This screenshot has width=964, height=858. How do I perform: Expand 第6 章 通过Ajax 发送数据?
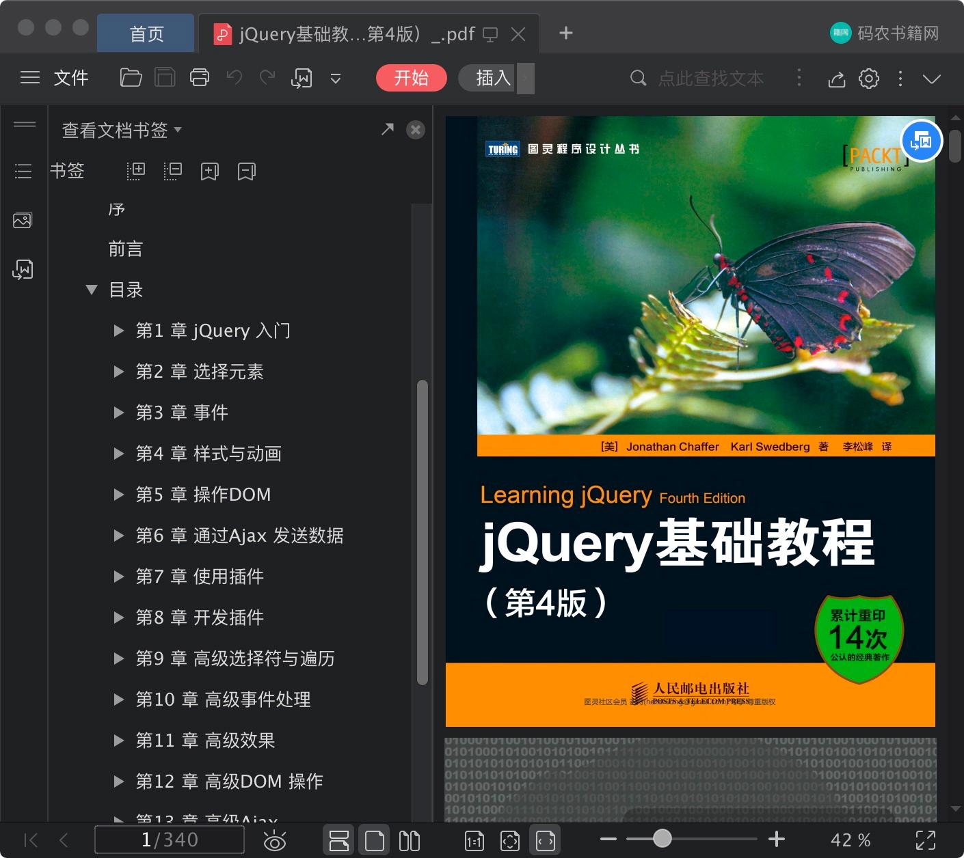click(x=119, y=536)
